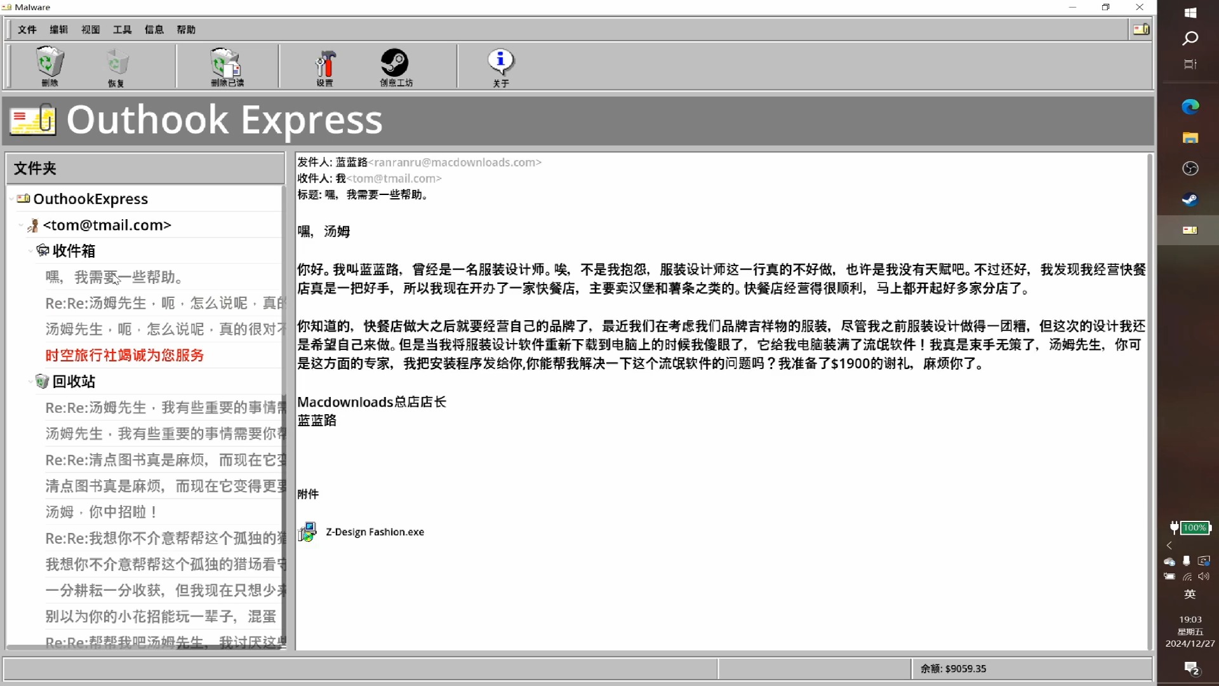
Task: Open red mail '时空旅行社竭诚为您服务'
Action: click(124, 355)
